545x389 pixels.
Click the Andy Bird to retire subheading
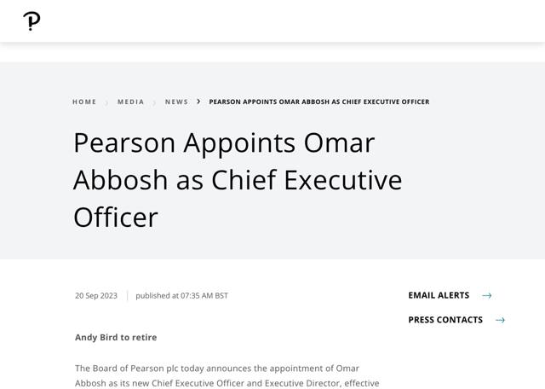116,337
